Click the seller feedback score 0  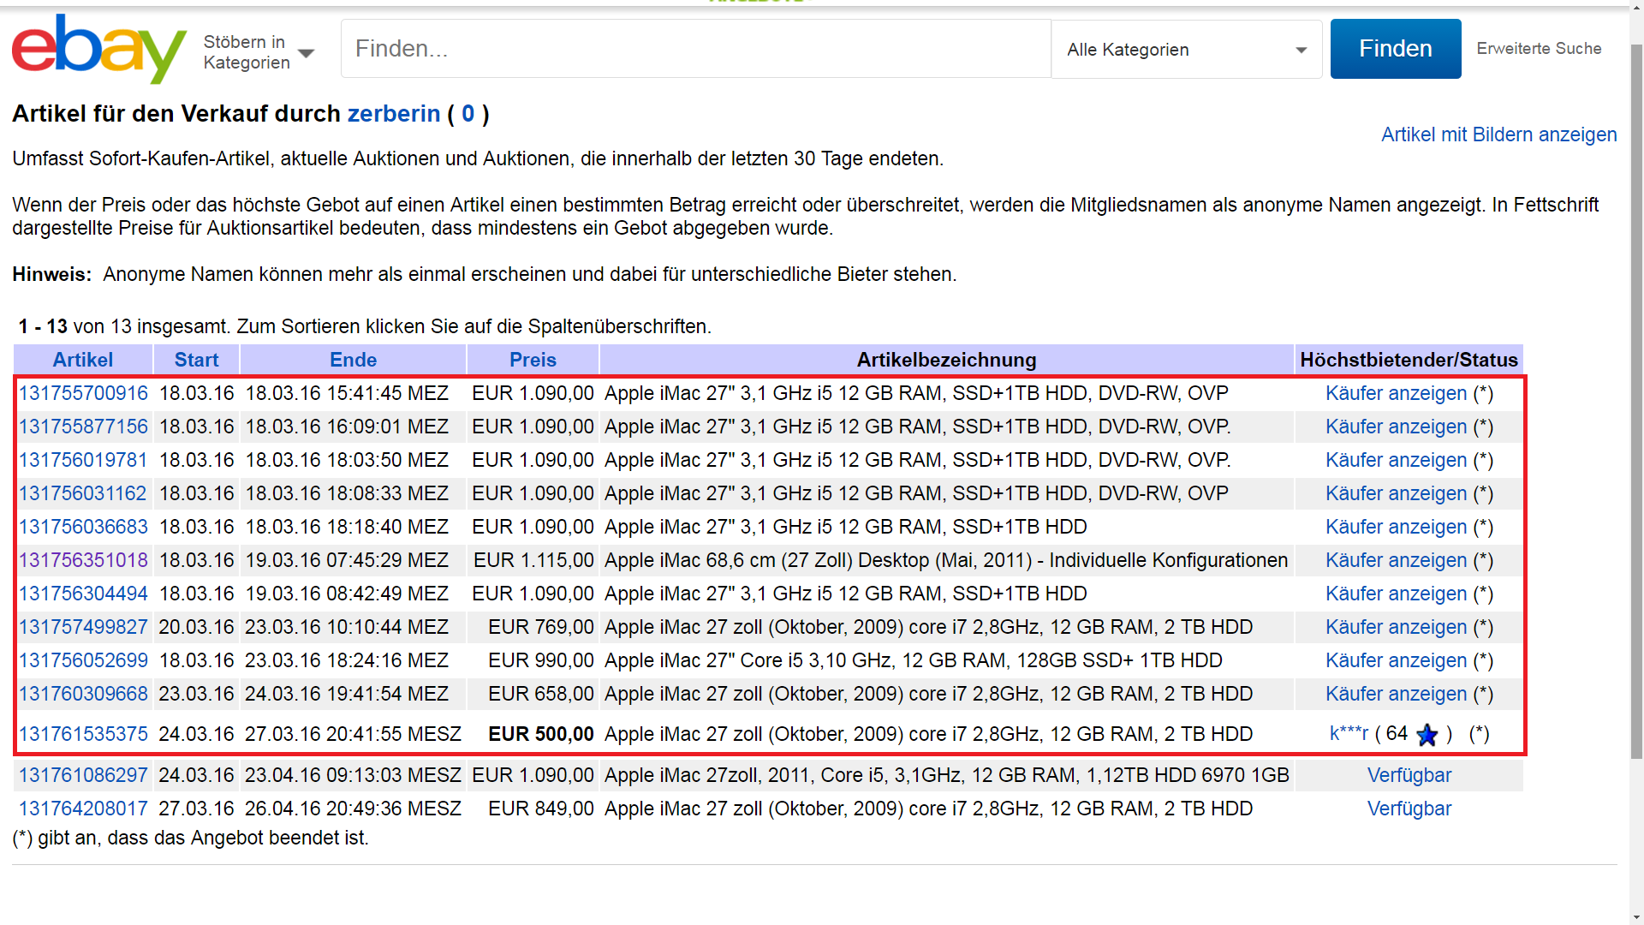point(468,114)
